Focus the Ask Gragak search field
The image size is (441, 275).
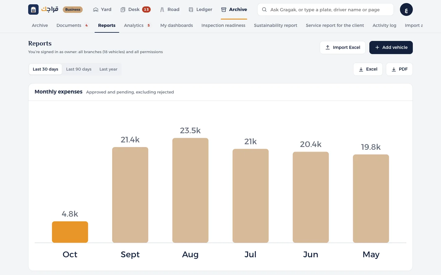coord(325,9)
